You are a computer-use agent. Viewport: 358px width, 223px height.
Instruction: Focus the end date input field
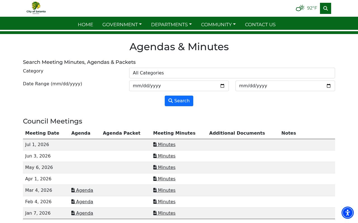pyautogui.click(x=285, y=86)
